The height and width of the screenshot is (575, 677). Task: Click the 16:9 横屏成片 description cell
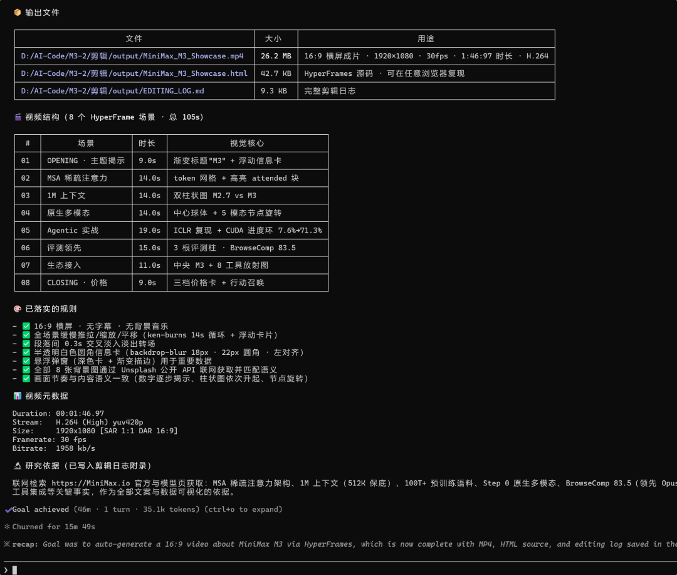(426, 56)
